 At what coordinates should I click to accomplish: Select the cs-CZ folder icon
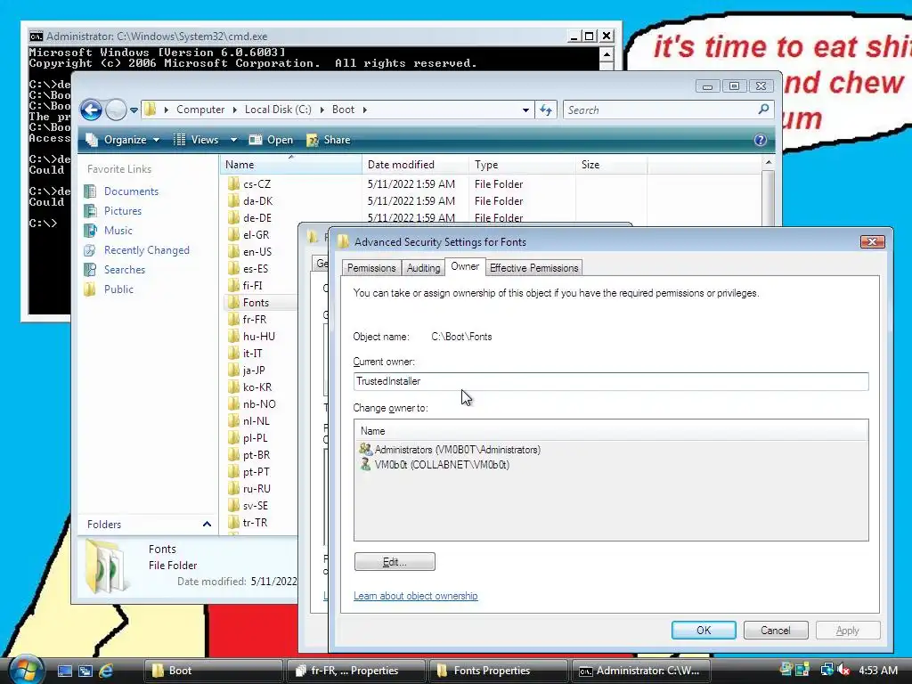tap(233, 183)
